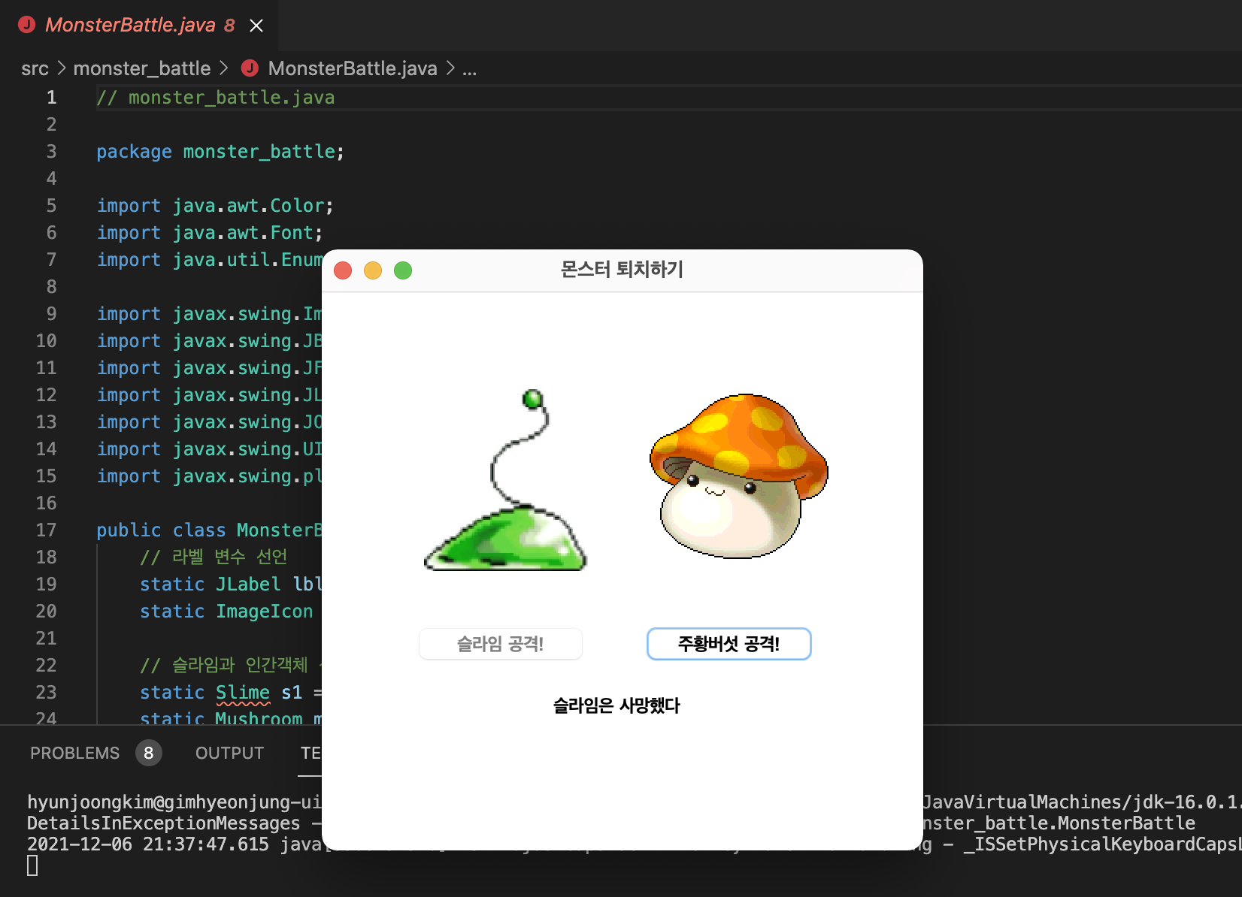Click the terminal timestamp 2021-12-06 line
Image resolution: width=1242 pixels, height=897 pixels.
click(174, 844)
